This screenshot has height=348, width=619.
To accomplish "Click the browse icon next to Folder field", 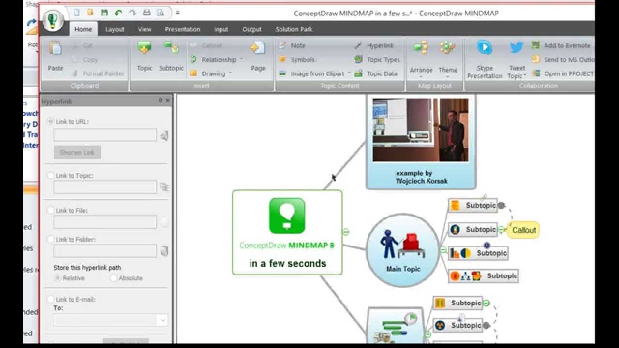I will [164, 251].
